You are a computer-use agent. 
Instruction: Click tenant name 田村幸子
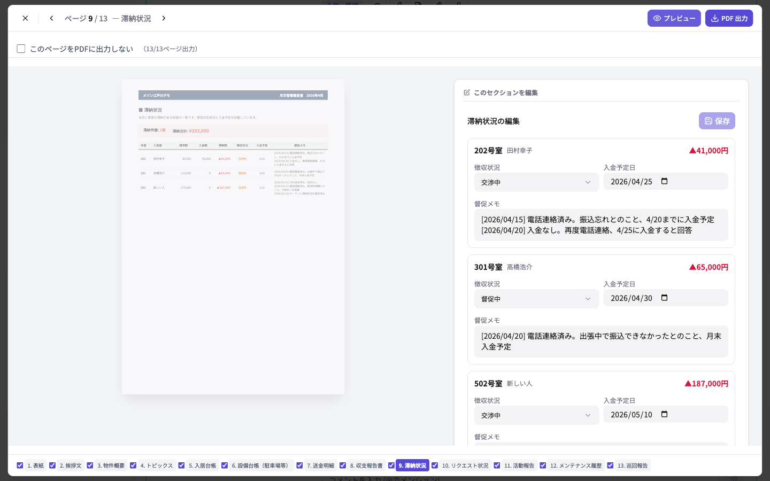519,151
